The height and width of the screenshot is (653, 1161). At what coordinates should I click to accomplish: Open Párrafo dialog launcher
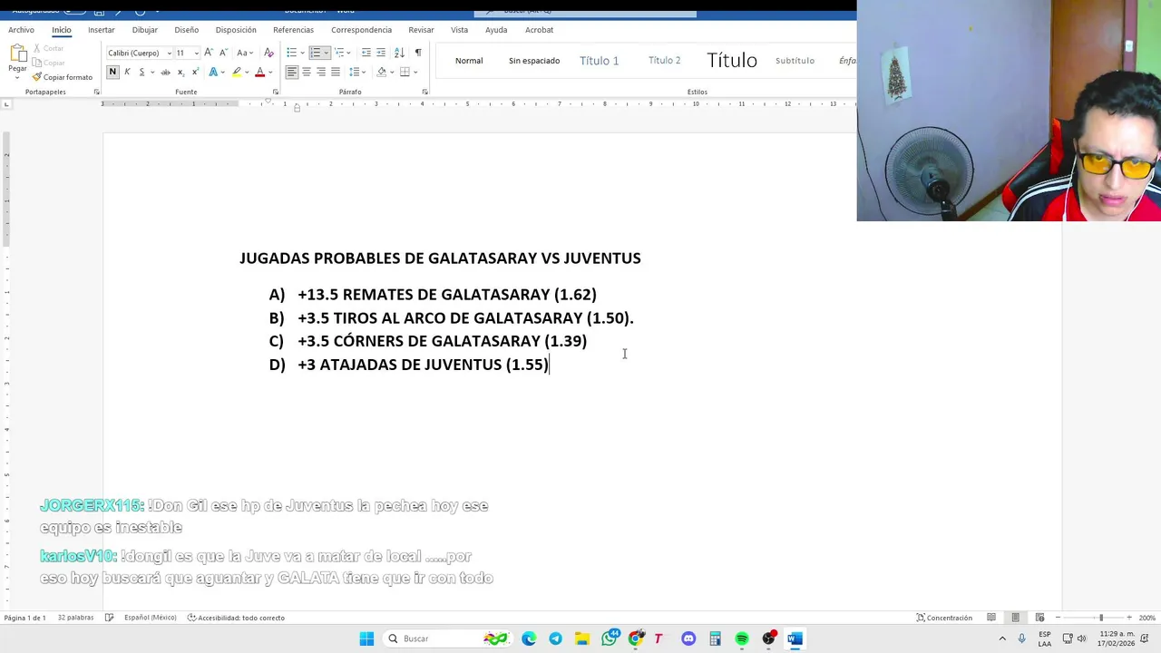click(424, 92)
